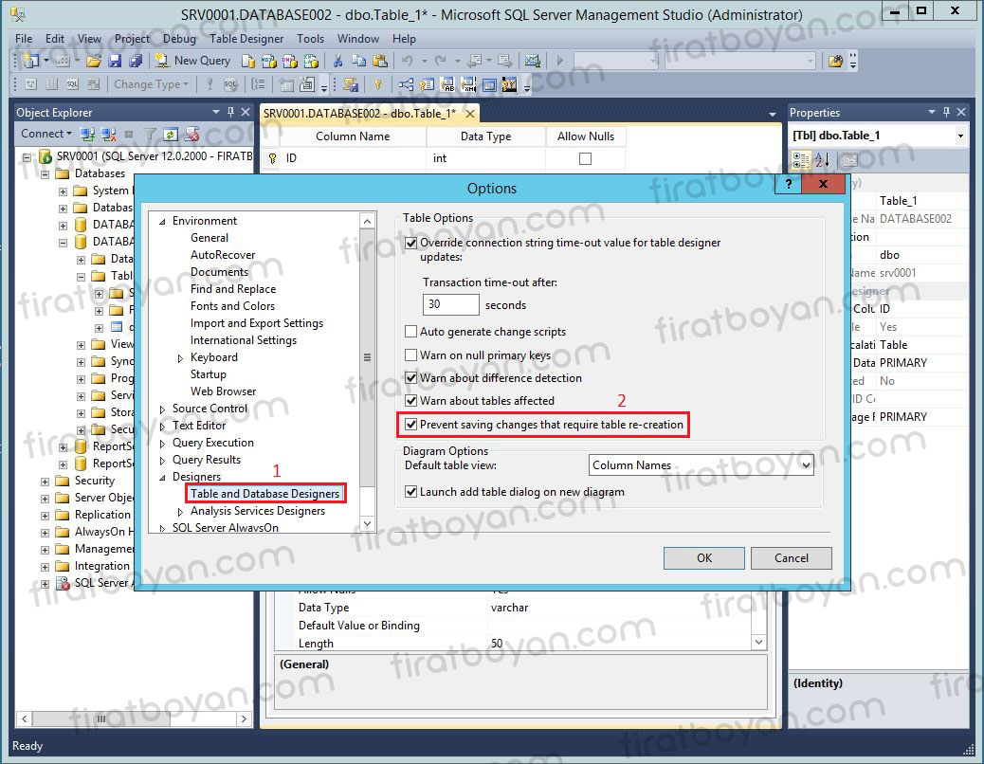The width and height of the screenshot is (984, 764).
Task: Click OK to confirm the options
Action: pos(703,557)
